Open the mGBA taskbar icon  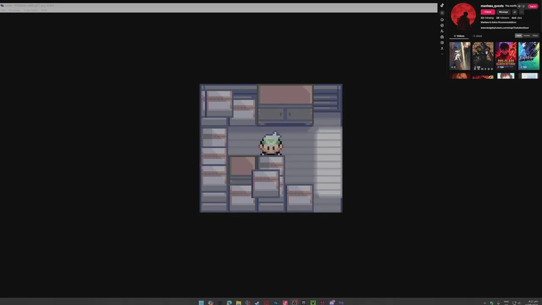[341, 303]
